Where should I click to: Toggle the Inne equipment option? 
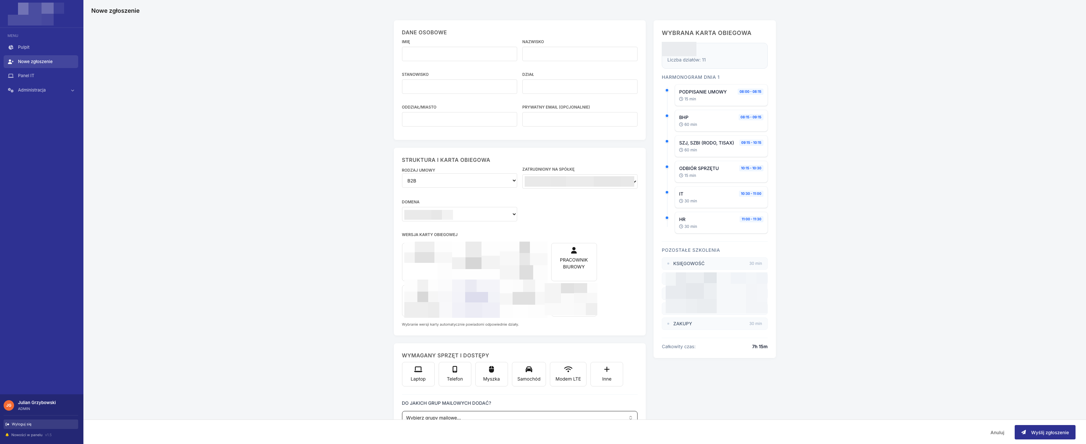click(x=607, y=374)
